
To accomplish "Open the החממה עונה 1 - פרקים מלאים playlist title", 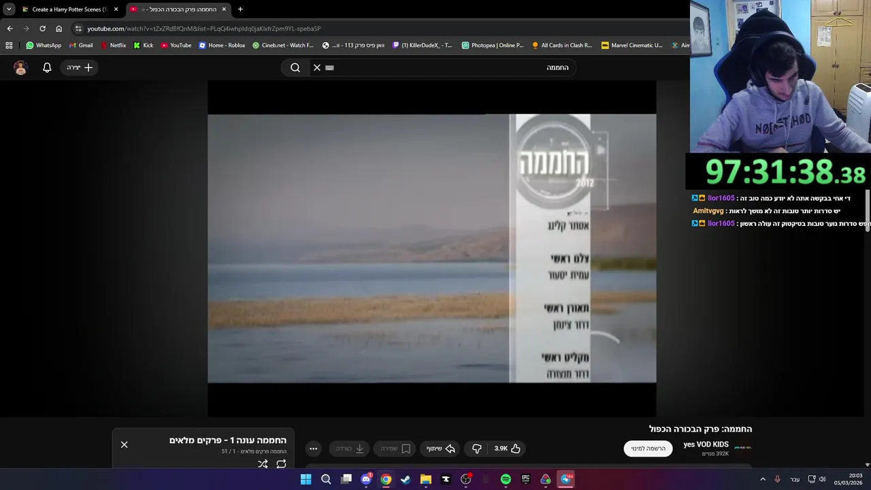I will tap(228, 440).
